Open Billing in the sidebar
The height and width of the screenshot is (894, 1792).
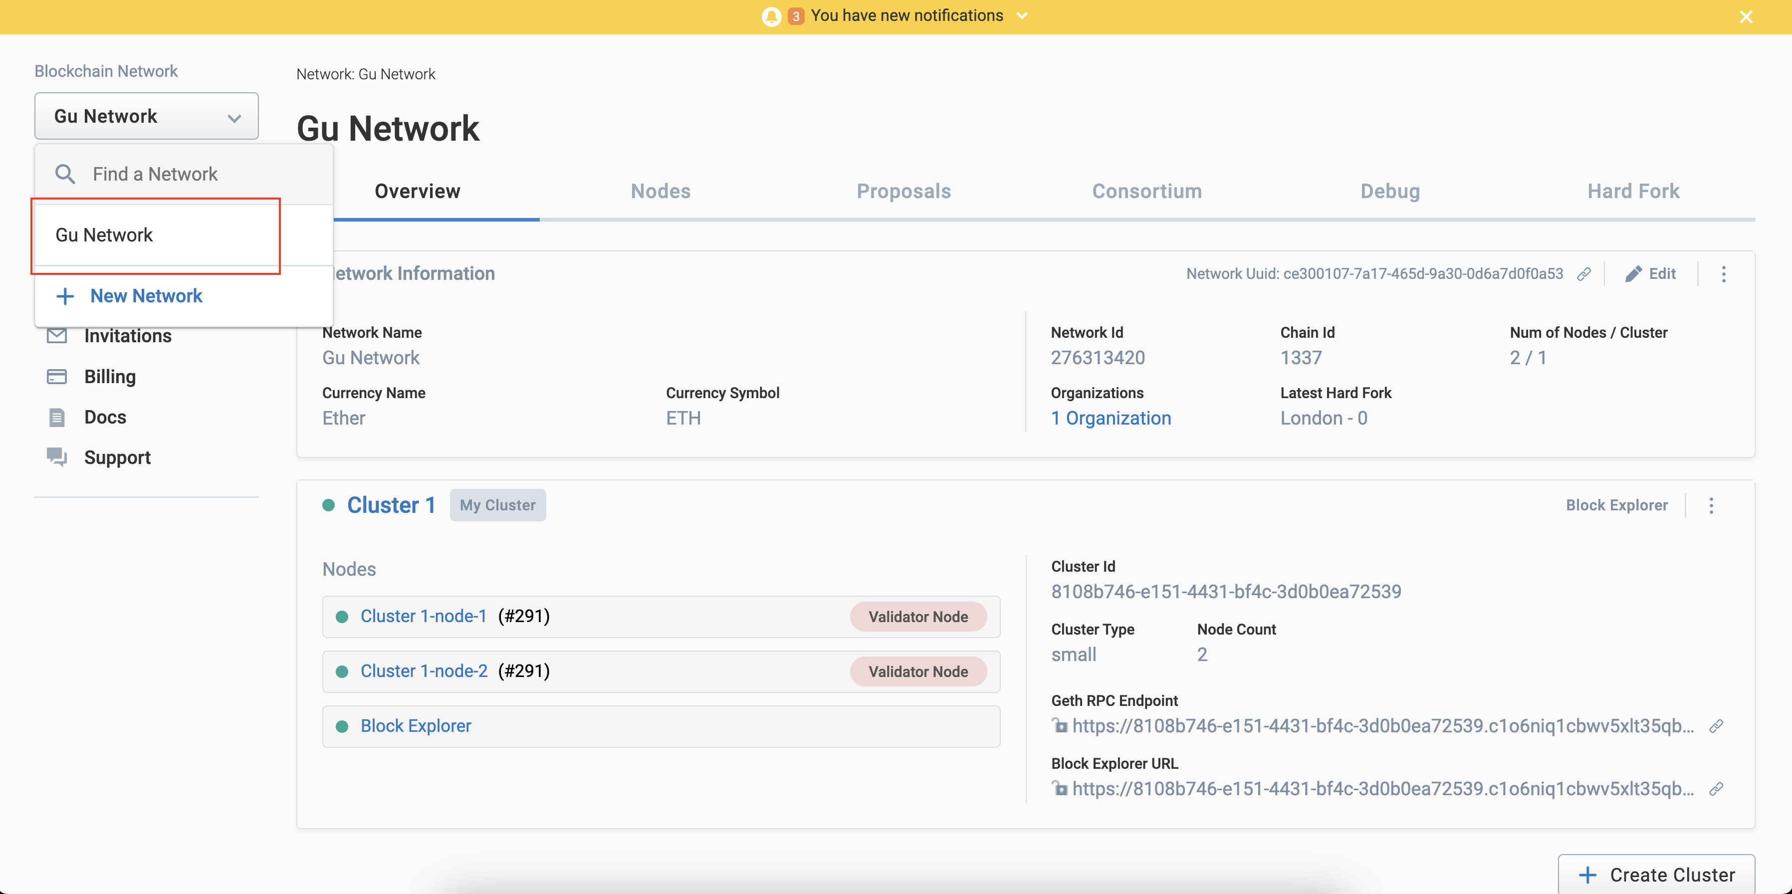click(x=110, y=376)
